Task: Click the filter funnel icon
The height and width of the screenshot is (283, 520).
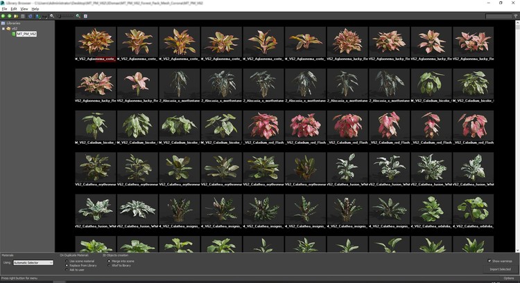Action: click(x=40, y=16)
